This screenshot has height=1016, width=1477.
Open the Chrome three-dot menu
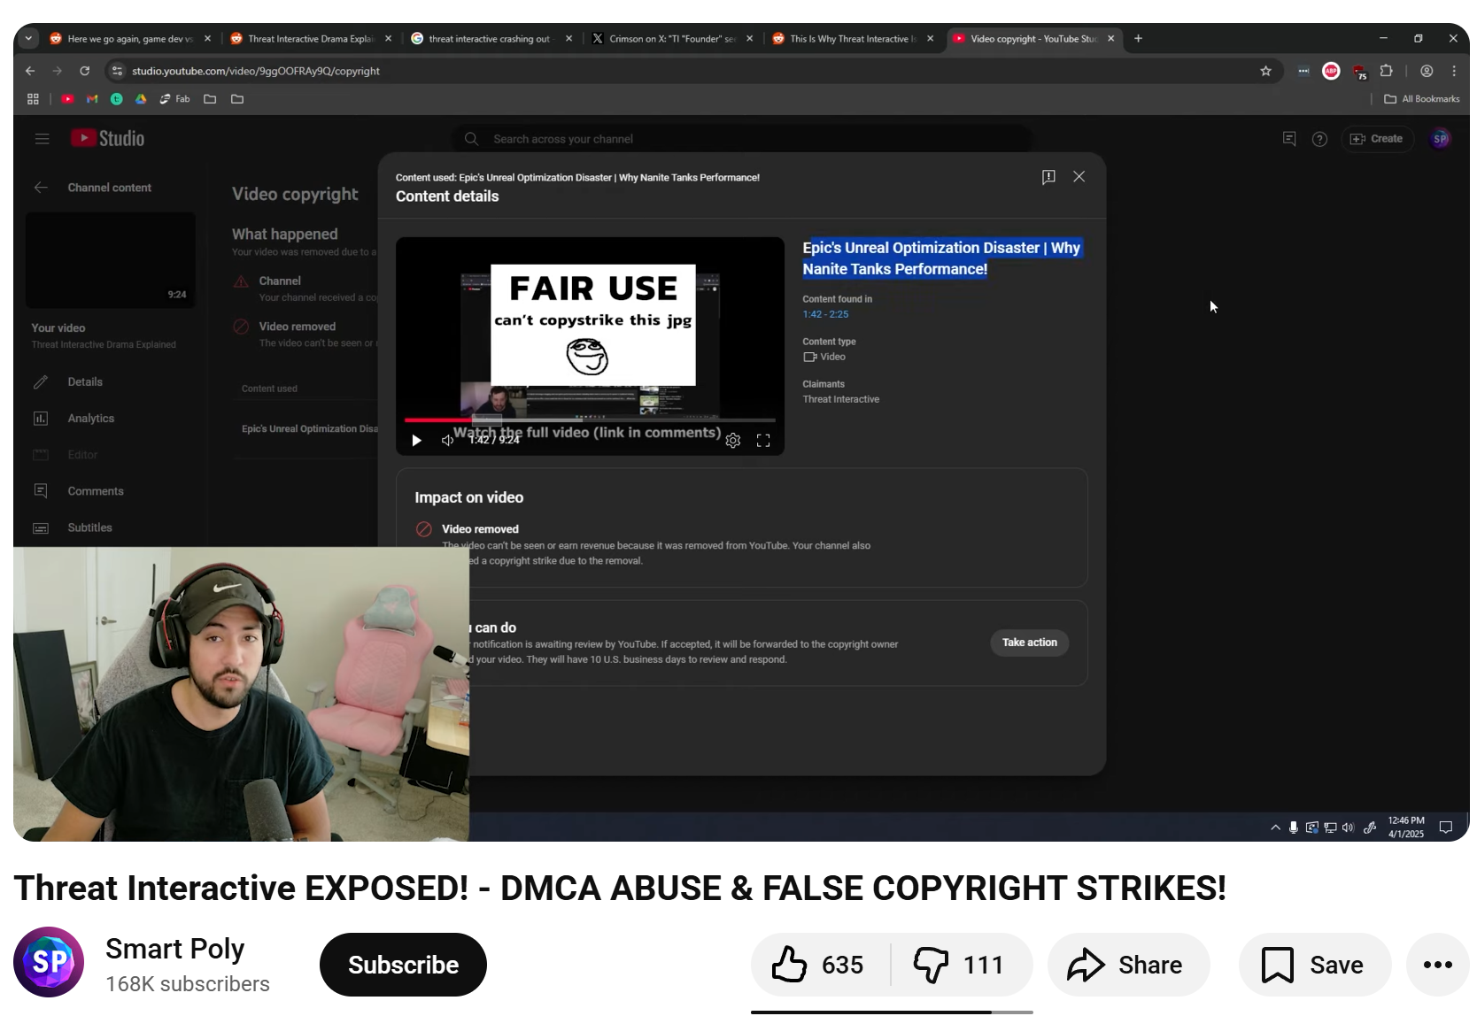pos(1454,71)
